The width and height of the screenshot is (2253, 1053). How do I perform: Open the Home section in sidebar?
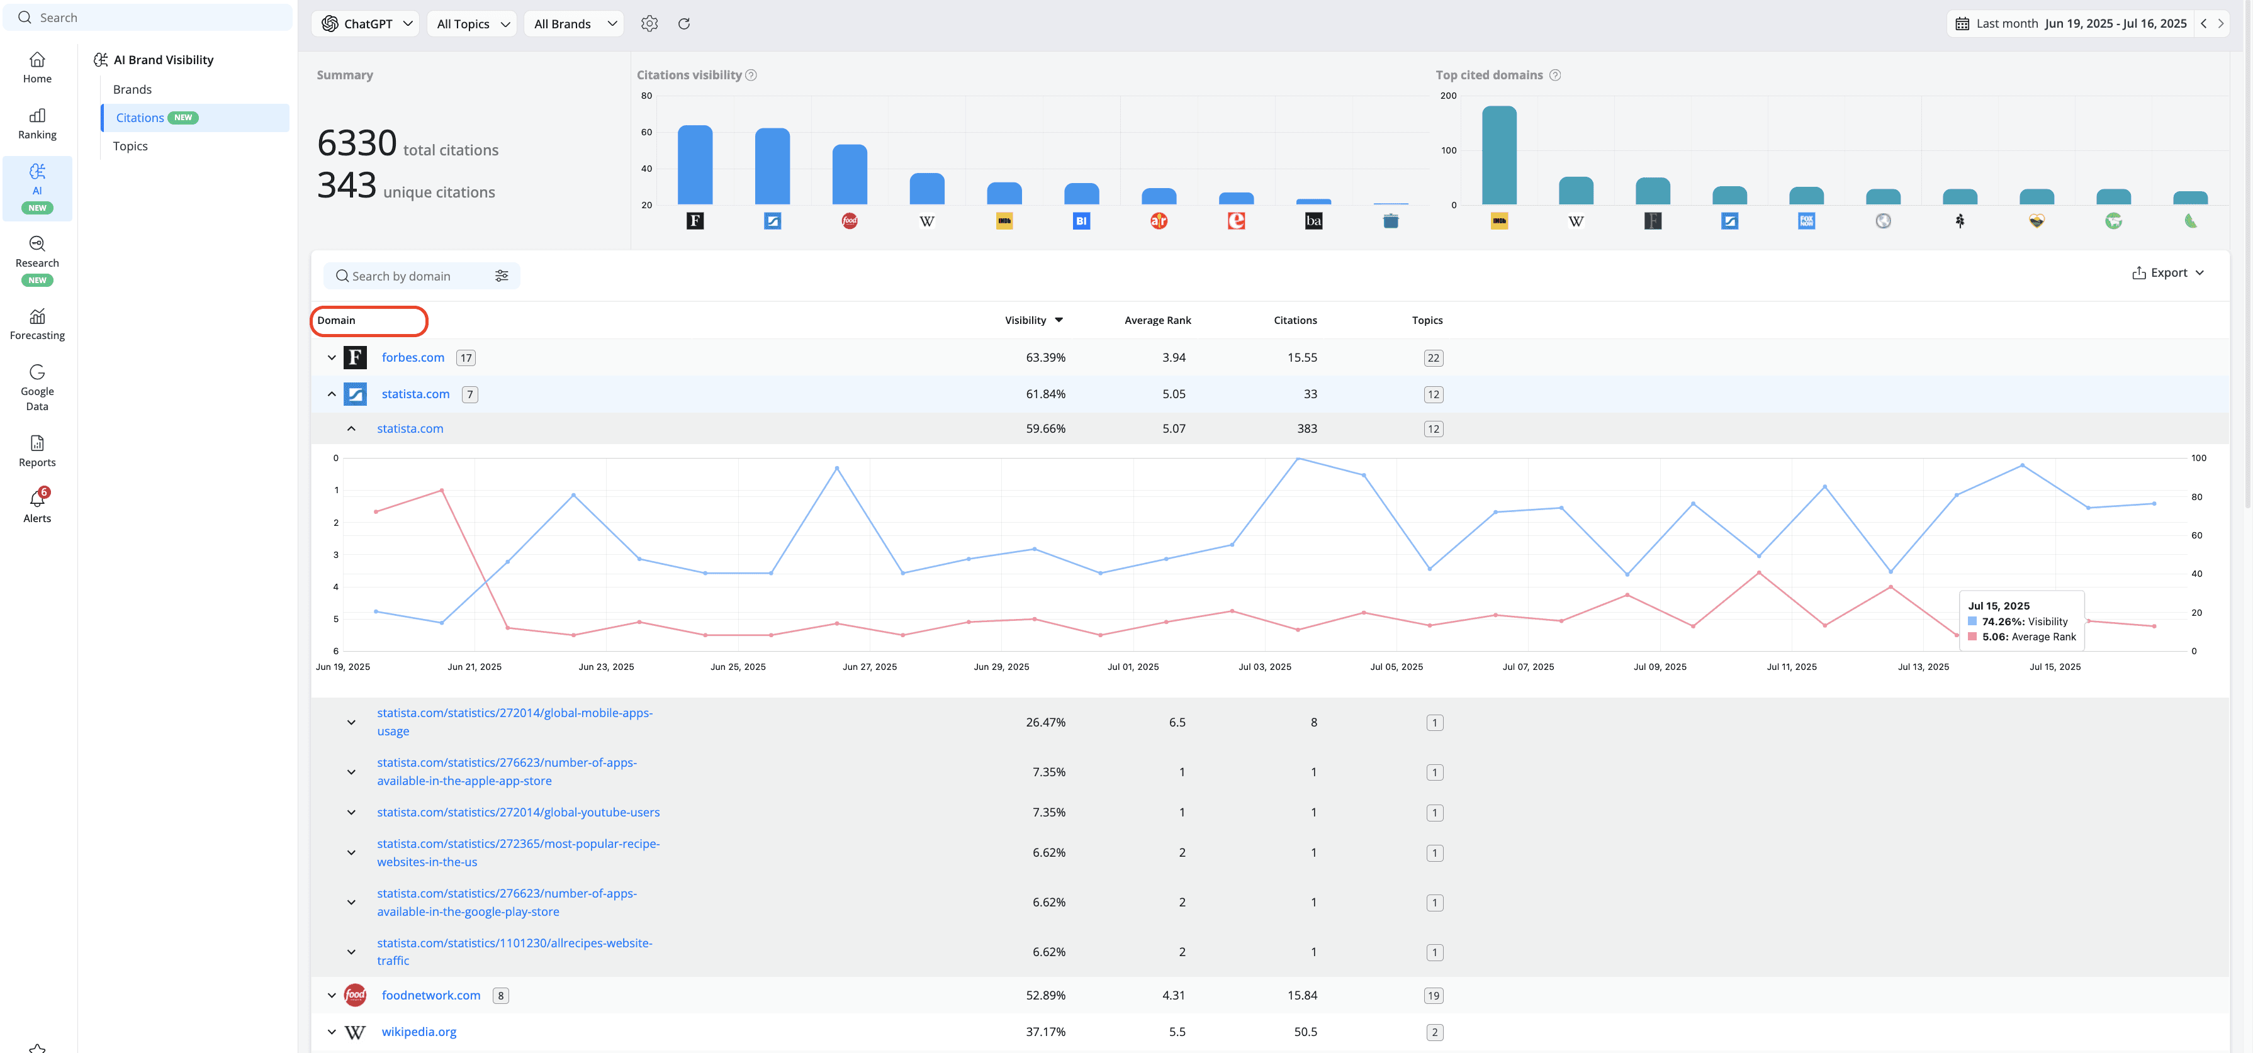pos(37,68)
